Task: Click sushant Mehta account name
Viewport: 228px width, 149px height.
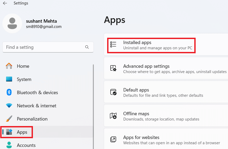Action: point(41,21)
